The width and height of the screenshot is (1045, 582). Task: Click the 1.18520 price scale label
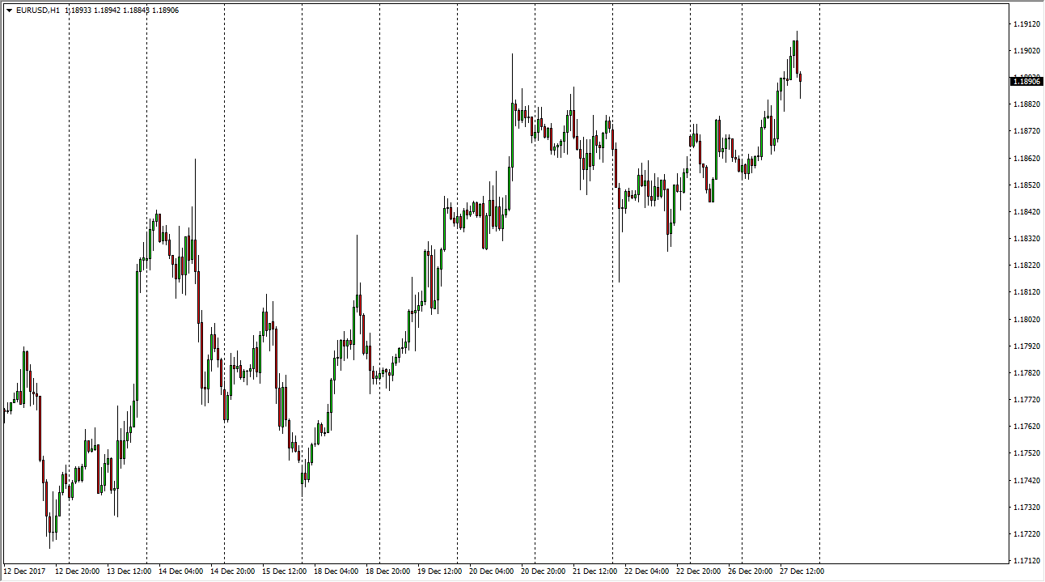click(1026, 185)
